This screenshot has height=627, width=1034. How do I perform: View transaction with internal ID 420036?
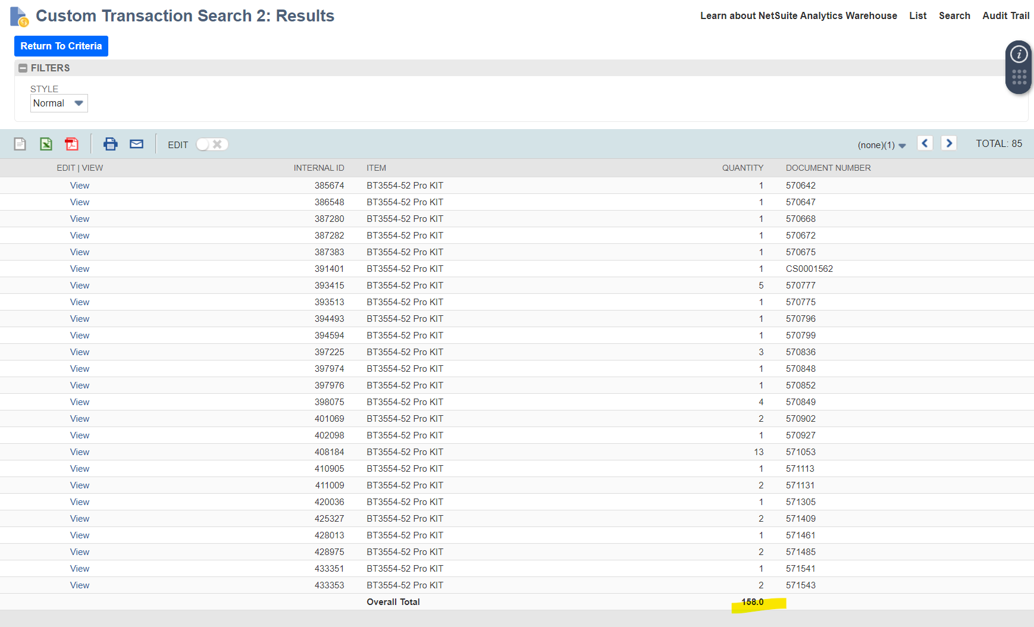[80, 502]
